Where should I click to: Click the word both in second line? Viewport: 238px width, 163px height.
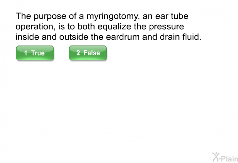(86, 26)
